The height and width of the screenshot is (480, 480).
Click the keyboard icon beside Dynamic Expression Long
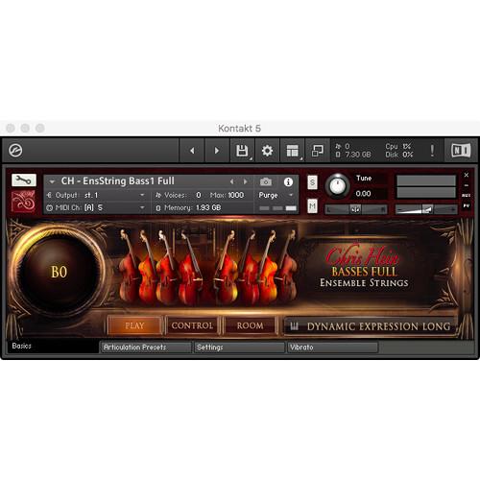pyautogui.click(x=294, y=326)
